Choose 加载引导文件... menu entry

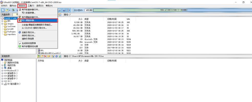(x=38, y=32)
